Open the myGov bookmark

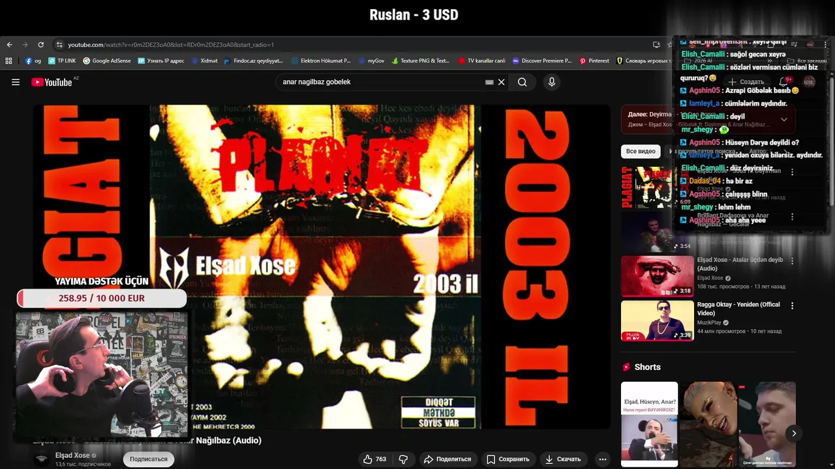point(371,61)
